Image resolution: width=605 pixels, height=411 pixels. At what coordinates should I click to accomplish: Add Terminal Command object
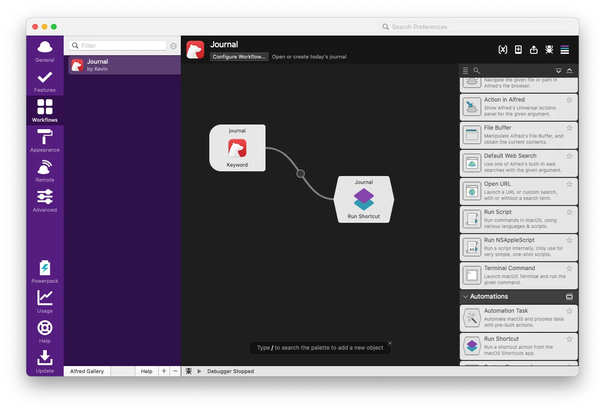(519, 276)
